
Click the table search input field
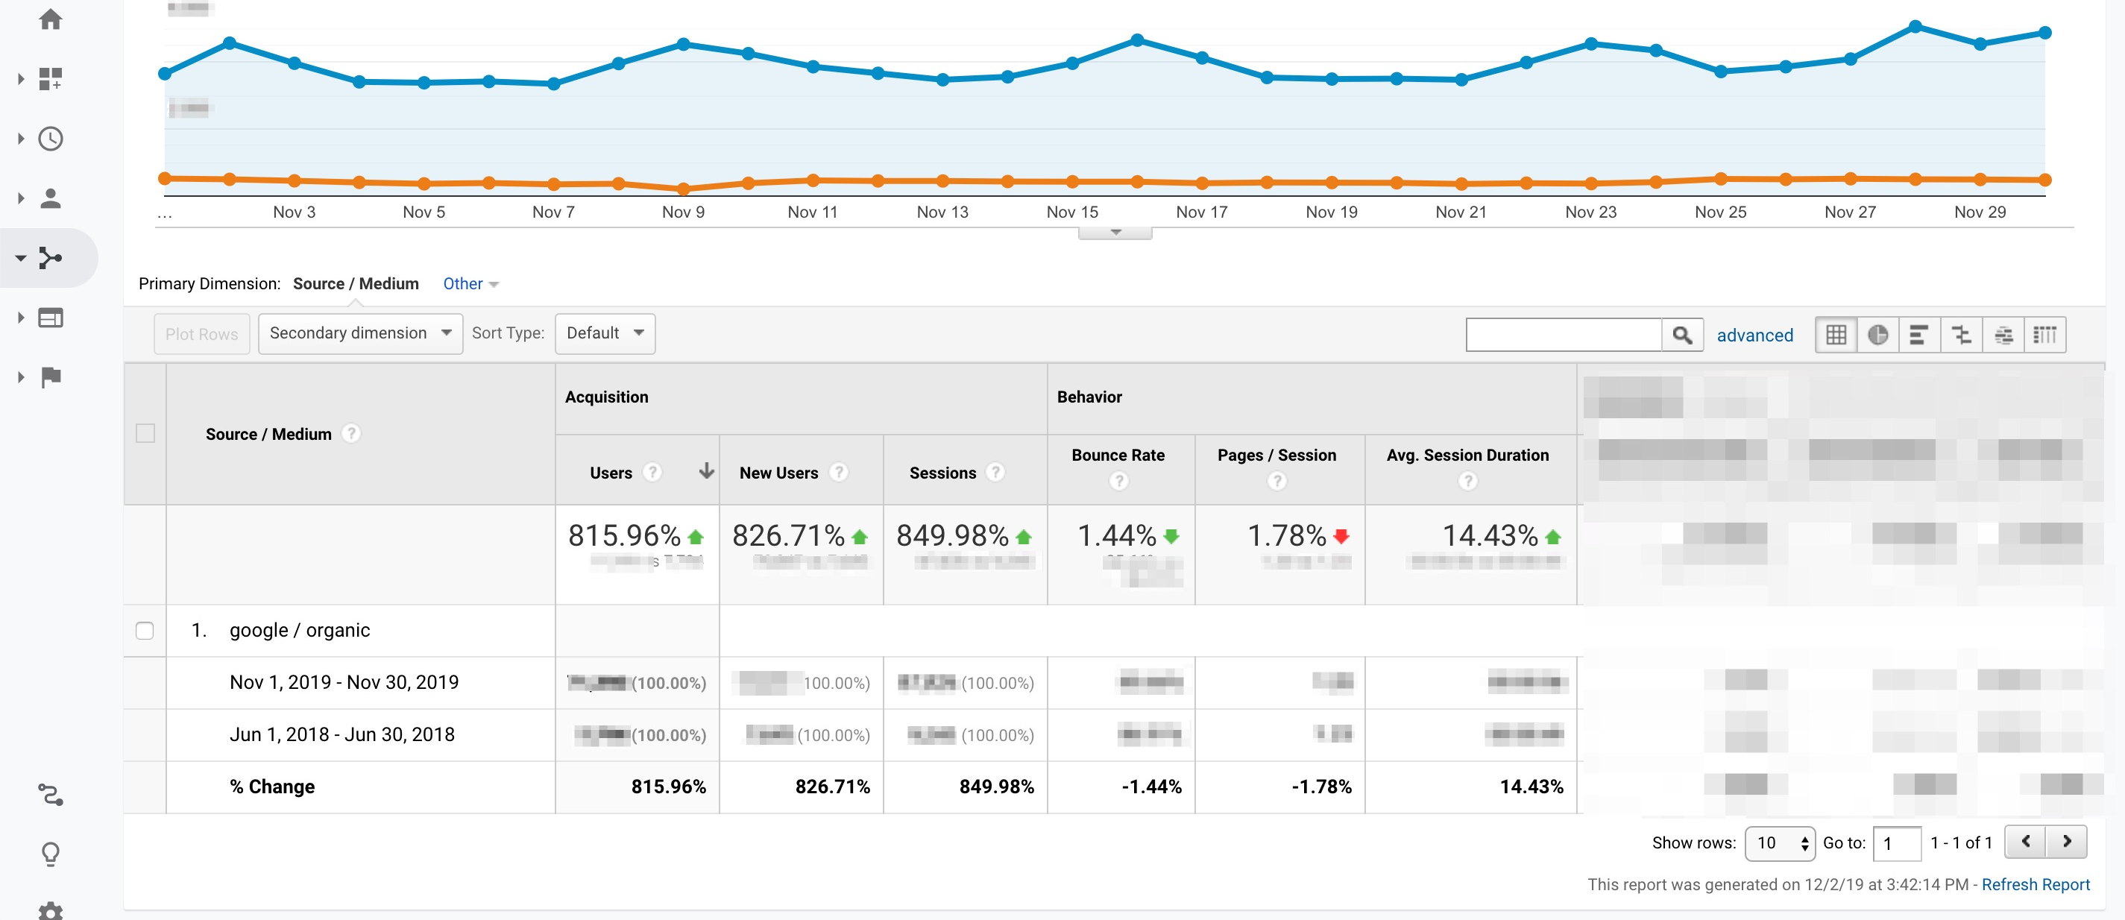coord(1564,335)
